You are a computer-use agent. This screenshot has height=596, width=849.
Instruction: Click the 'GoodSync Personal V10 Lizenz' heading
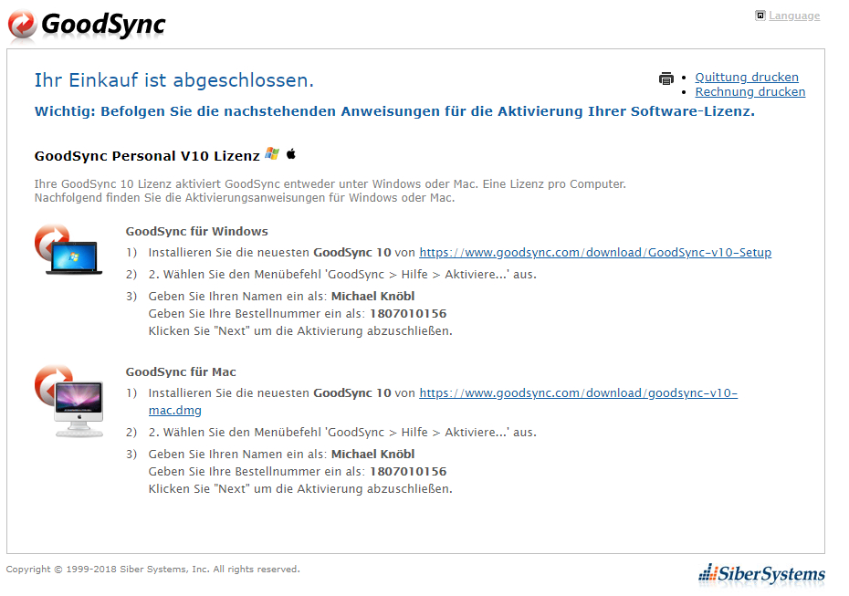[147, 156]
